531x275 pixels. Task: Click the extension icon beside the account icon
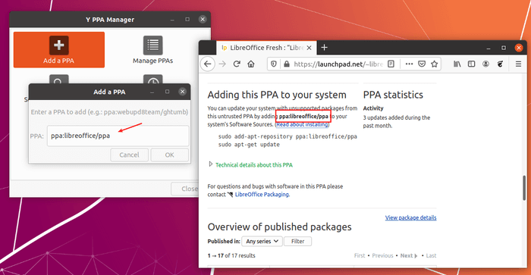(500, 64)
